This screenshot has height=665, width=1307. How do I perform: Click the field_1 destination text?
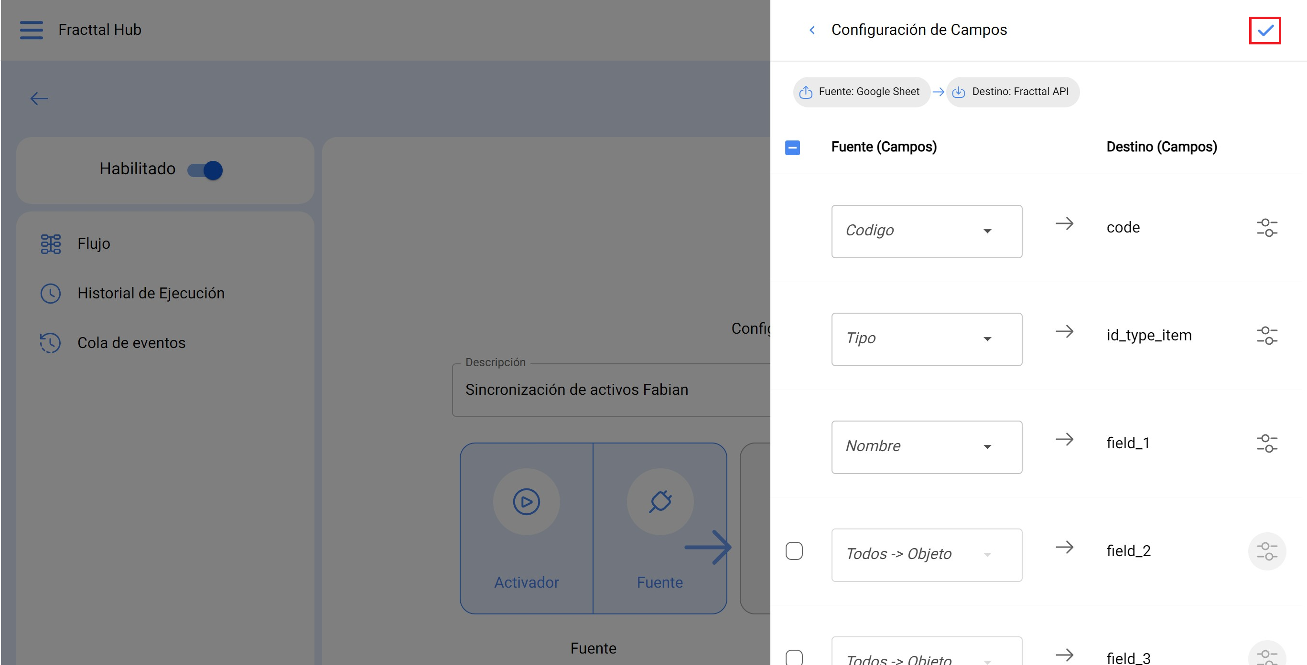click(x=1128, y=443)
